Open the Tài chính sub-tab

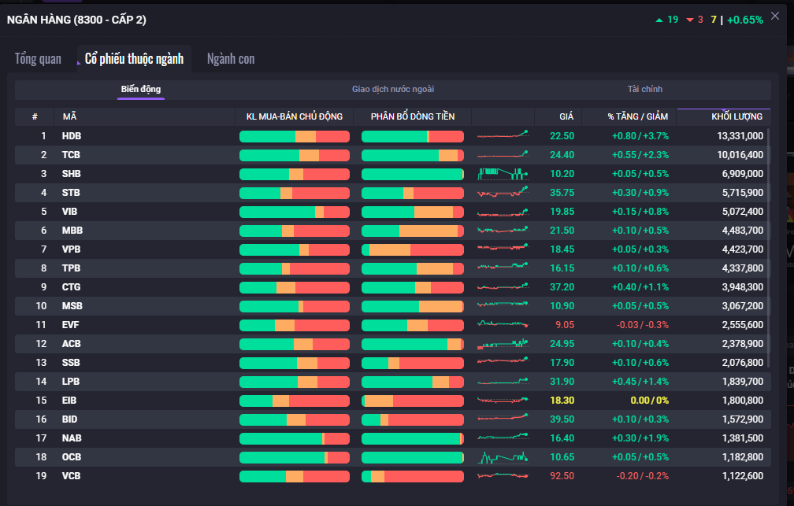(x=644, y=90)
